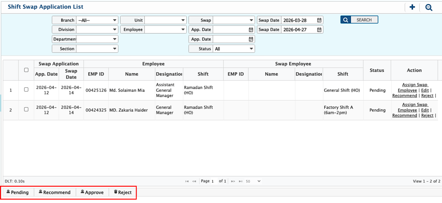
Task: Expand the Branch dropdown
Action: coord(97,20)
